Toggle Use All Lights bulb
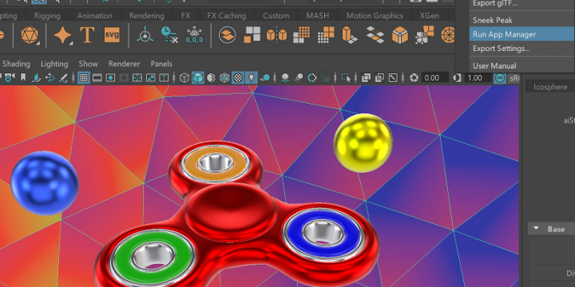Image resolution: width=575 pixels, height=287 pixels. (252, 77)
